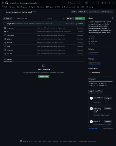The image size is (116, 146).
Task: Click the Publish Java Package with Gradle icon
Action: click(x=91, y=109)
